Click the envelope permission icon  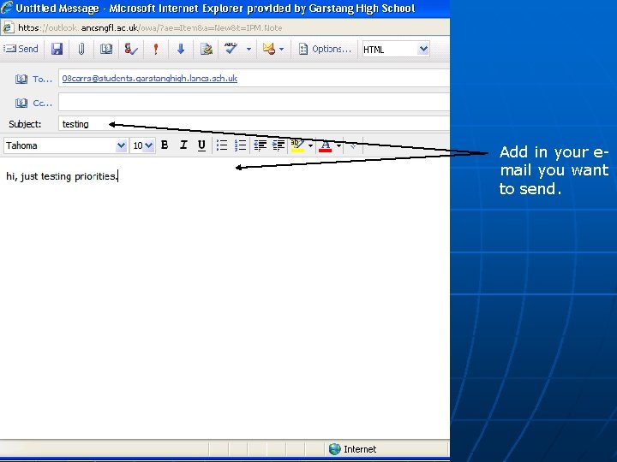(x=269, y=49)
